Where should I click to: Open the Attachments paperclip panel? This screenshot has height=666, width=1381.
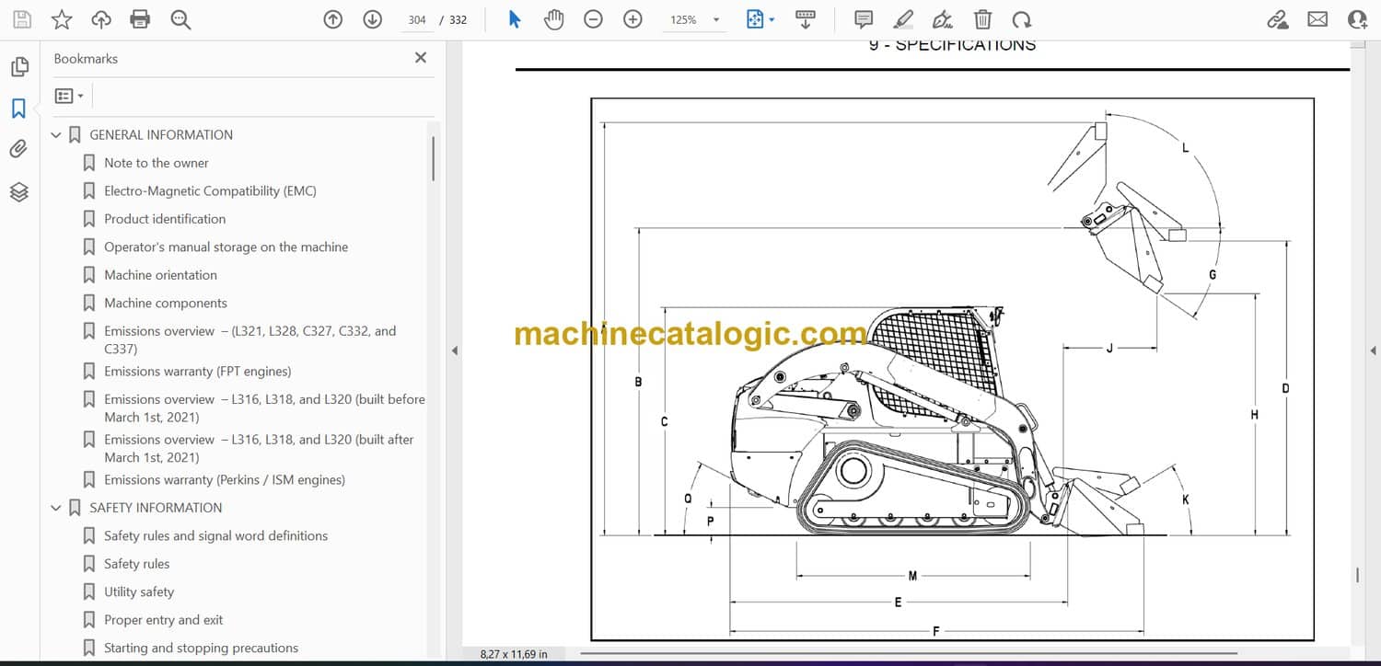(x=18, y=149)
